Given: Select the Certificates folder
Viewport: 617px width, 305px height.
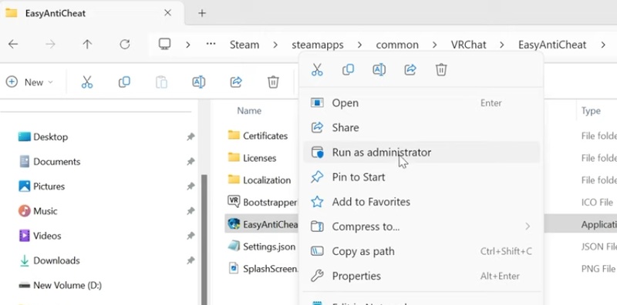Looking at the screenshot, I should click(258, 136).
